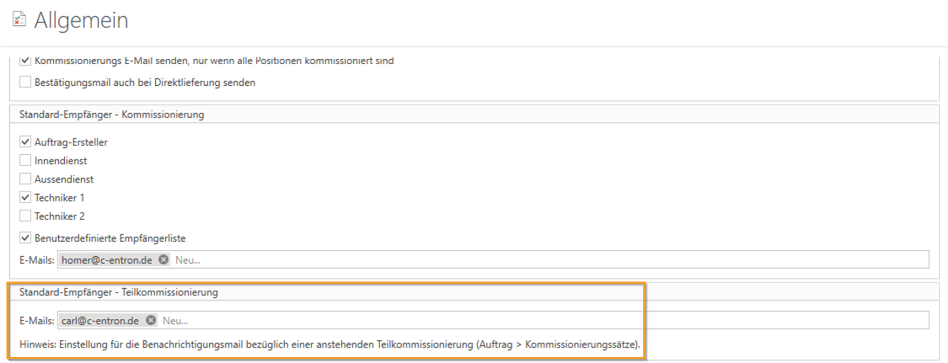Remove the homer@c-entron.de email tag
Viewport: 948px width, 363px height.
(x=163, y=260)
